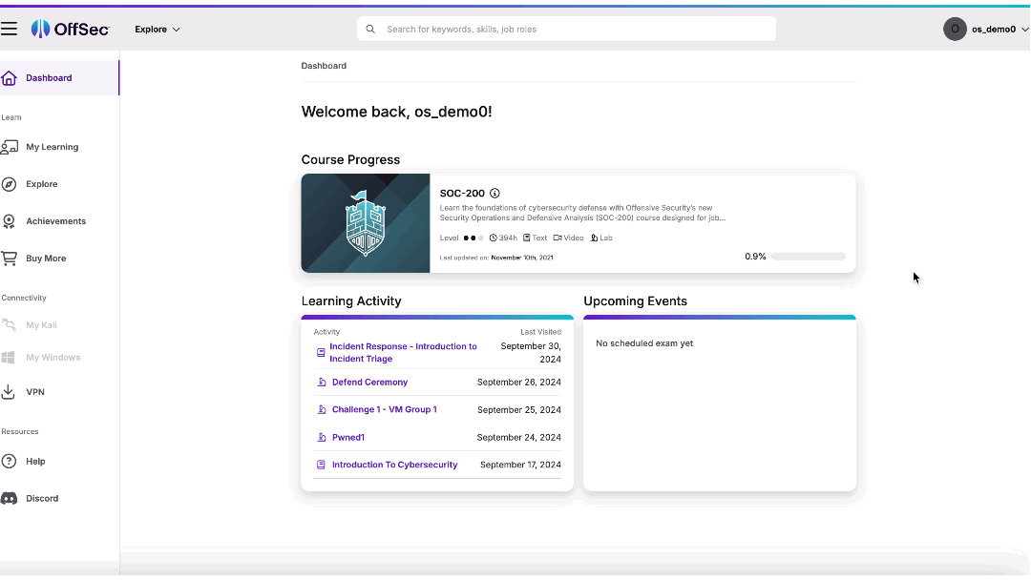Image resolution: width=1031 pixels, height=580 pixels.
Task: Focus the keyword search field
Action: [x=566, y=29]
